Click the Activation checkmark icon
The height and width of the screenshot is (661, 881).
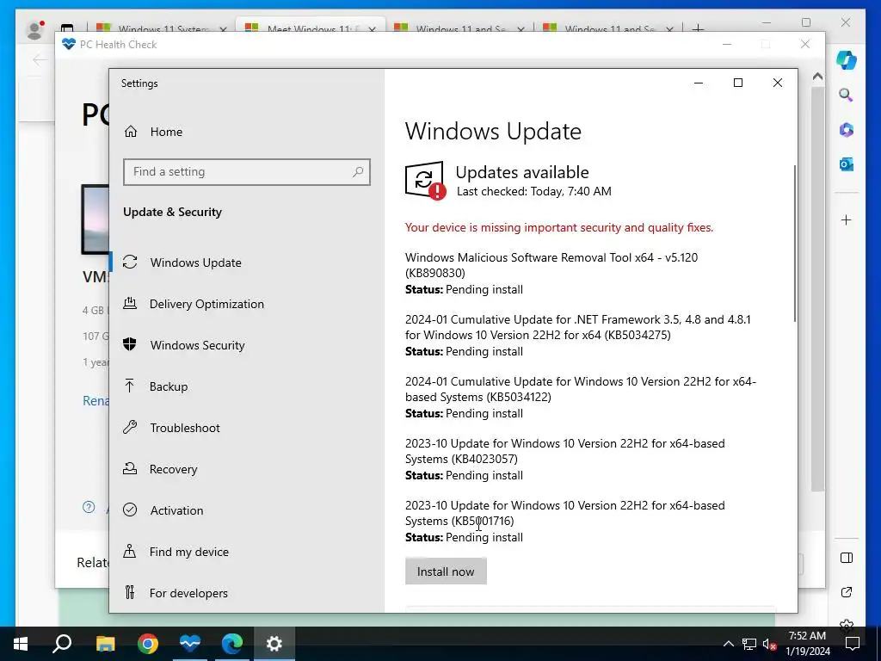tap(130, 510)
